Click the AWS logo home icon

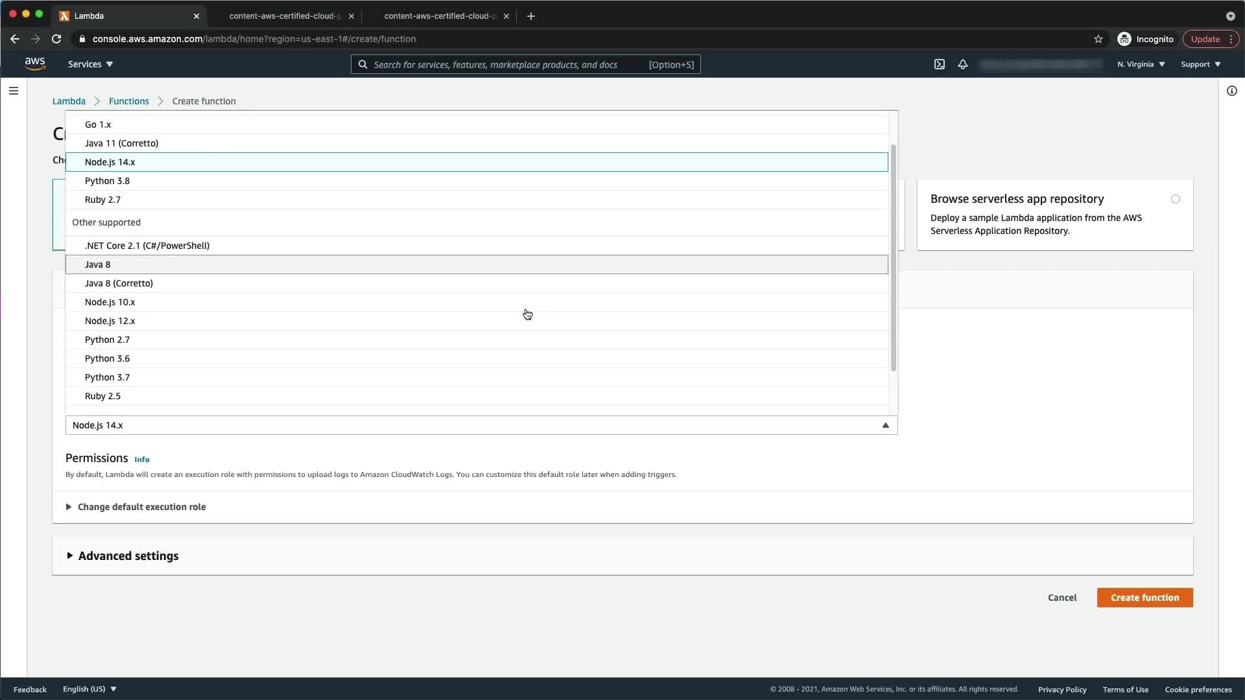click(x=35, y=64)
